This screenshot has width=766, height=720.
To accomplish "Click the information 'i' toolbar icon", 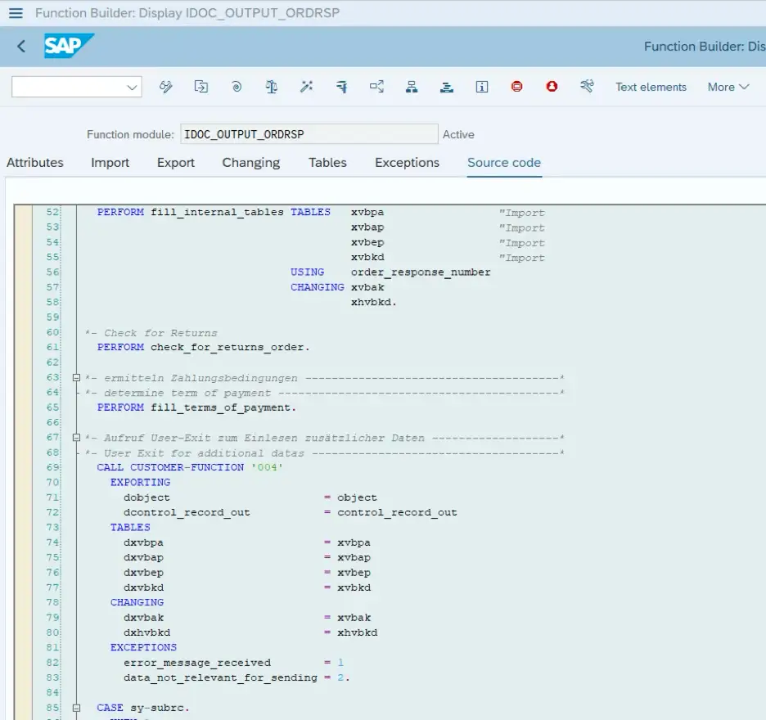I will coord(482,87).
